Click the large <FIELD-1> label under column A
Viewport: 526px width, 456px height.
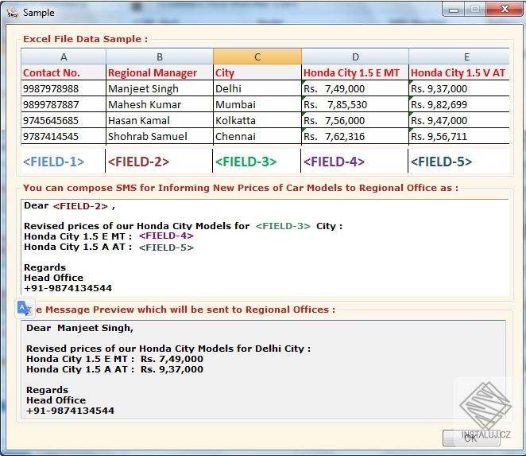pos(54,162)
